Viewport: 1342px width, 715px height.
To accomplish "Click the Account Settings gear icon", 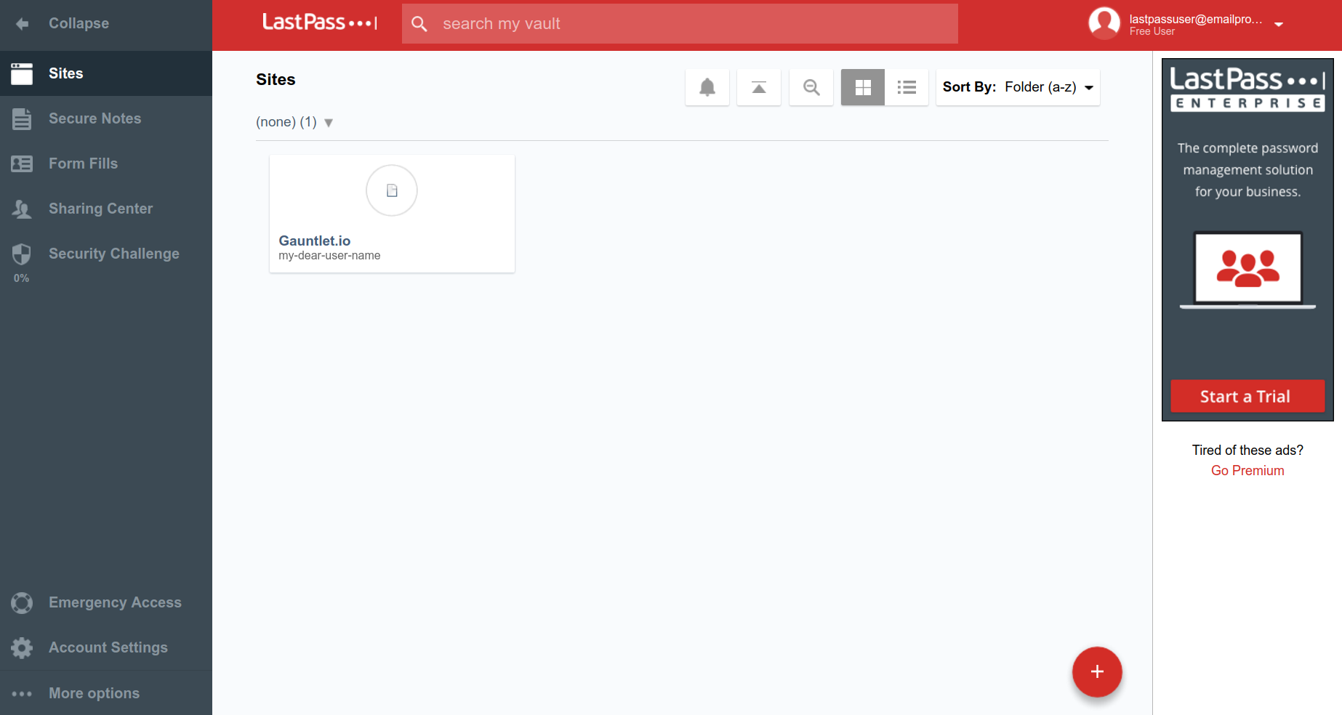I will [22, 648].
